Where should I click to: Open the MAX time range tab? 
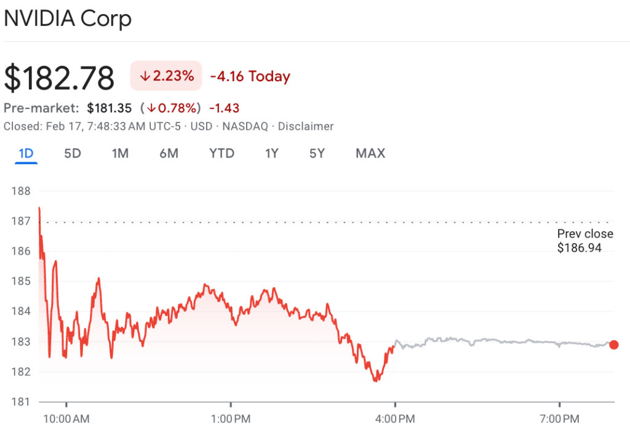pos(370,153)
